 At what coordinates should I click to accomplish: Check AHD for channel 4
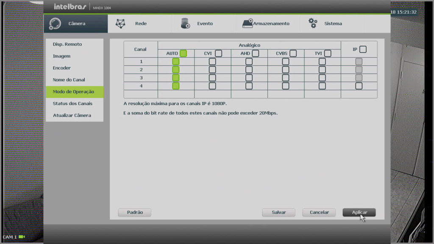click(x=249, y=86)
